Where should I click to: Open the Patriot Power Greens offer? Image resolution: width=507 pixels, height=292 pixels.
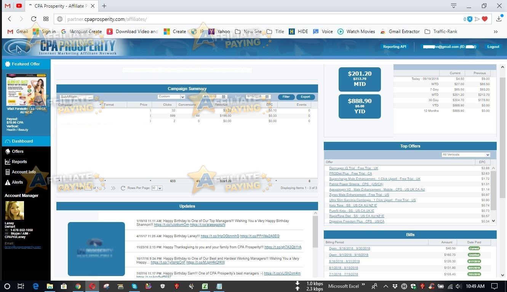356,184
